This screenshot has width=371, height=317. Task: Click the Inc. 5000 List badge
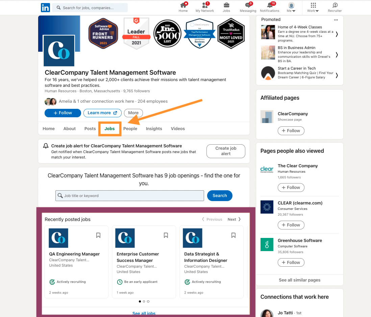tap(168, 33)
